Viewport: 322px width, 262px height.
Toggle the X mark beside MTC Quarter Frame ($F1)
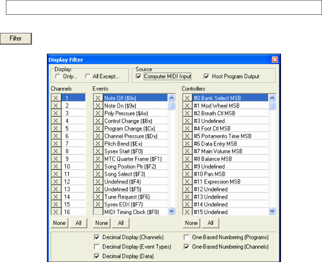pos(98,159)
